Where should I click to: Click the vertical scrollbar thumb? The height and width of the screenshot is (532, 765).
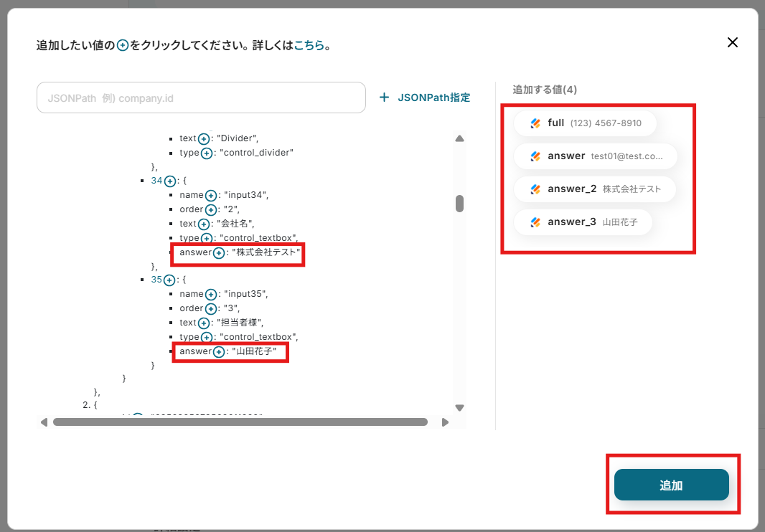tap(459, 204)
